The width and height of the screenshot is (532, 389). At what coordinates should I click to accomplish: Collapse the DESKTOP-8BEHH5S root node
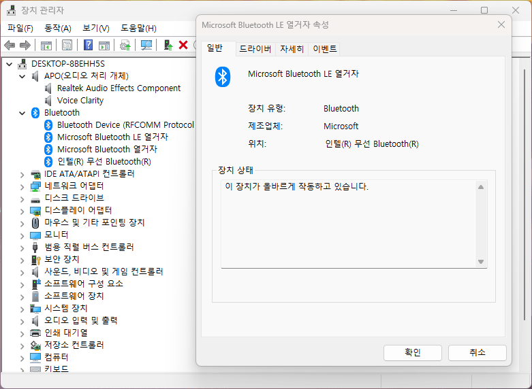pyautogui.click(x=10, y=64)
